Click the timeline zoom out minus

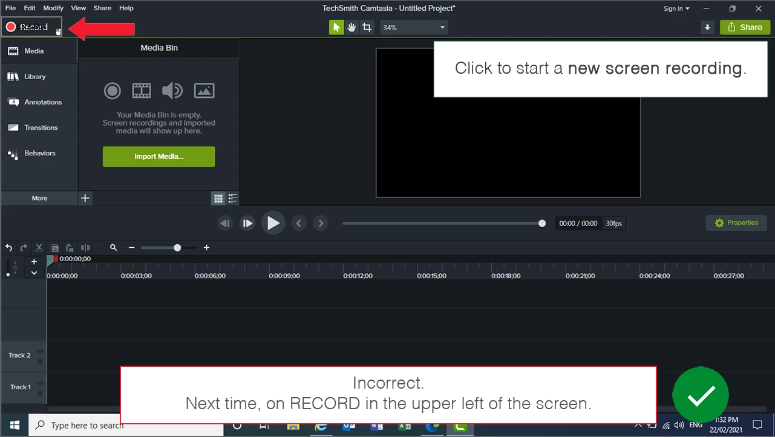[131, 248]
